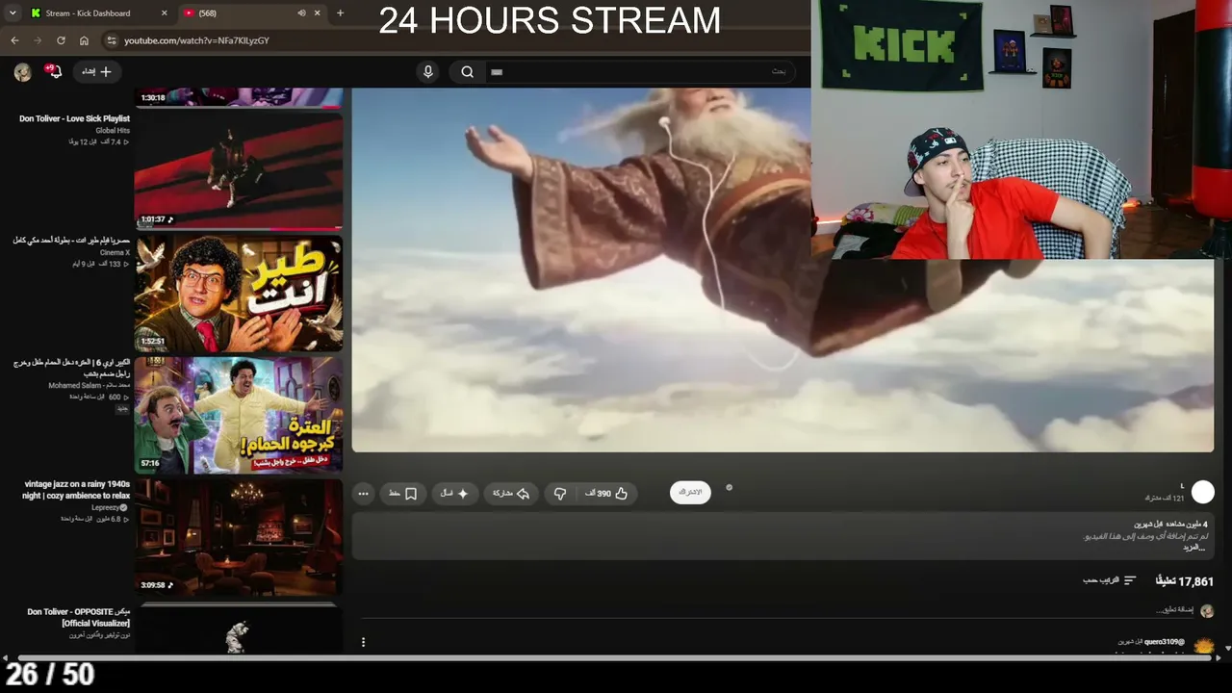Screen dimensions: 1232x693
Task: Open Mohamed Salam 57:16 video thumbnail
Action: coord(238,415)
